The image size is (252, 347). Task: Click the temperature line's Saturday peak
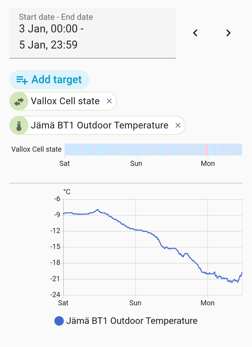(98, 210)
